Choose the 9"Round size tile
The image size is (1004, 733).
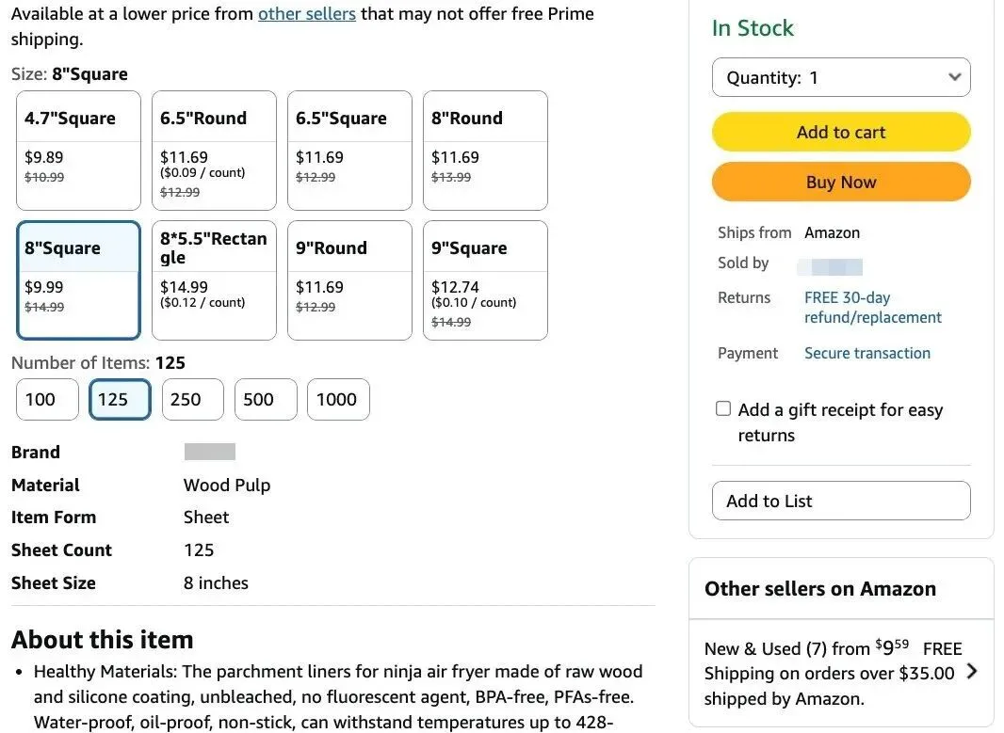coord(349,280)
